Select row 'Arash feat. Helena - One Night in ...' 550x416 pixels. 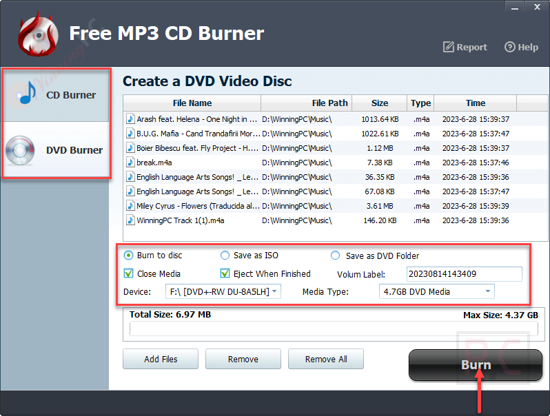click(336, 118)
